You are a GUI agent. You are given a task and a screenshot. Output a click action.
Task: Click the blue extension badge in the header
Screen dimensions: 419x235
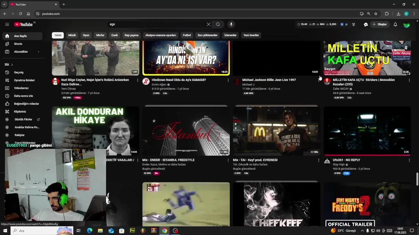(342, 24)
